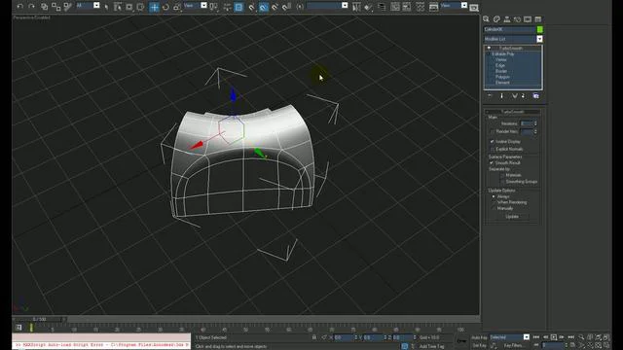Image resolution: width=623 pixels, height=350 pixels.
Task: Click the Remove modifier trash icon
Action: (x=523, y=95)
